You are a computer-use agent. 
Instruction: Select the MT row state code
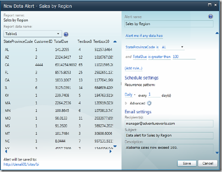(x=8, y=133)
